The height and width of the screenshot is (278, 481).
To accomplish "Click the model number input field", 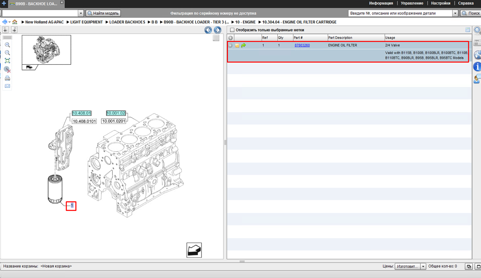I will click(x=40, y=13).
